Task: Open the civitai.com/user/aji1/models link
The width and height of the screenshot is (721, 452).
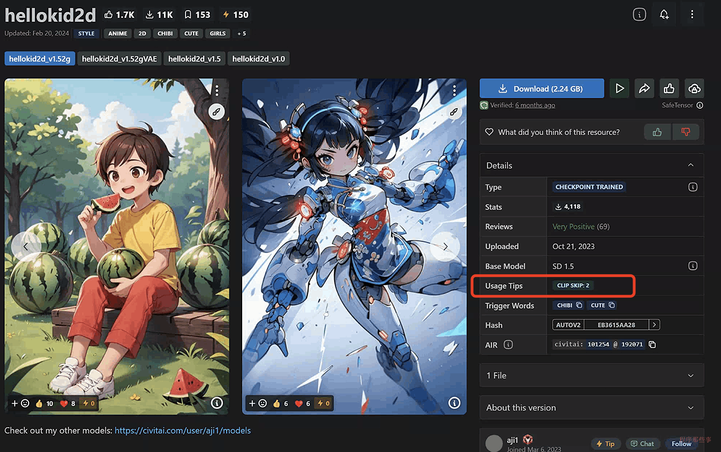Action: [x=182, y=430]
